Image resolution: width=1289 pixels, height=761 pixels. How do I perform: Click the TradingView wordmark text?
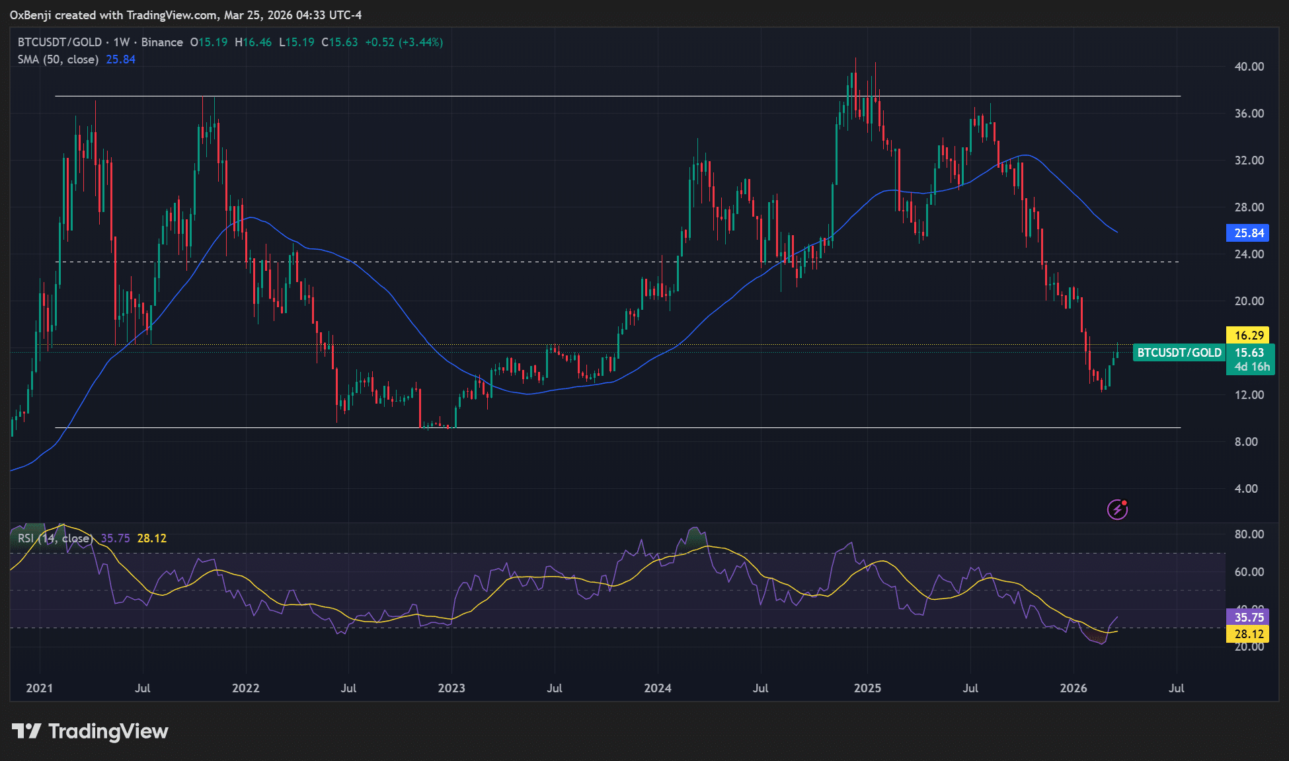108,731
